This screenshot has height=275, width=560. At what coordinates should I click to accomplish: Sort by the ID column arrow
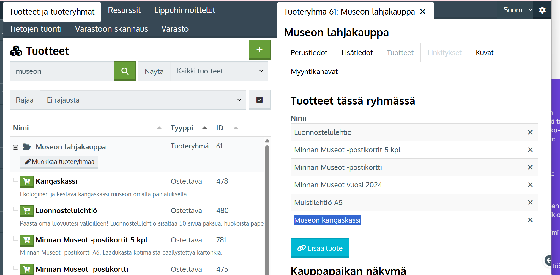(236, 128)
